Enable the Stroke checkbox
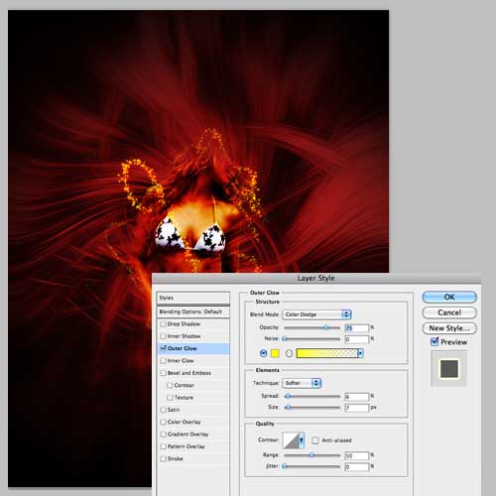The image size is (496, 496). [x=163, y=458]
